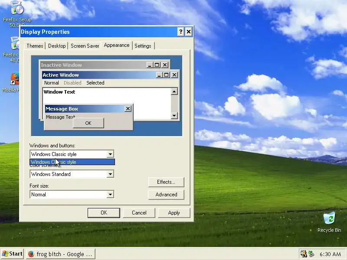Click the Effects... button
This screenshot has width=347, height=260.
click(166, 182)
